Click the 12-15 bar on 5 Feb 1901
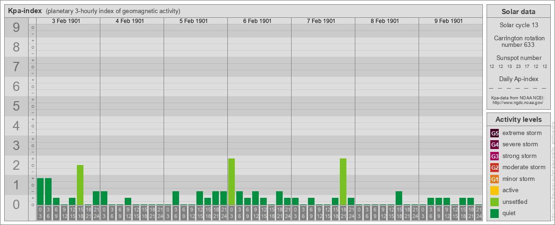Image resolution: width=555 pixels, height=225 pixels. (200, 198)
